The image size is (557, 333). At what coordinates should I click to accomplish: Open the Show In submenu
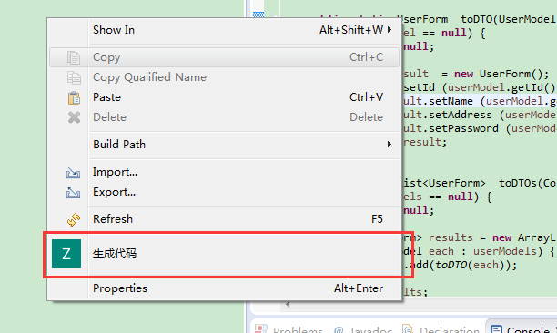tap(224, 30)
